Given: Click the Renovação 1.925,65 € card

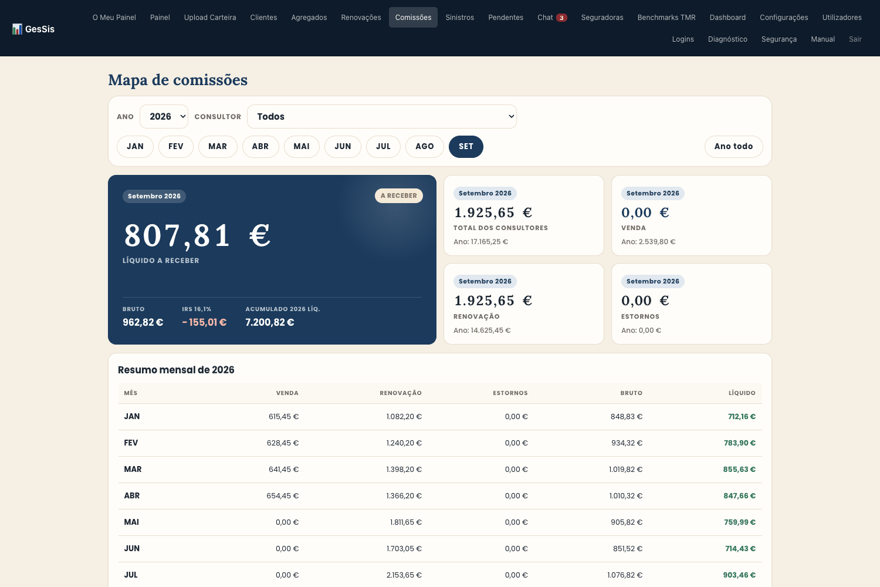Looking at the screenshot, I should tap(524, 303).
